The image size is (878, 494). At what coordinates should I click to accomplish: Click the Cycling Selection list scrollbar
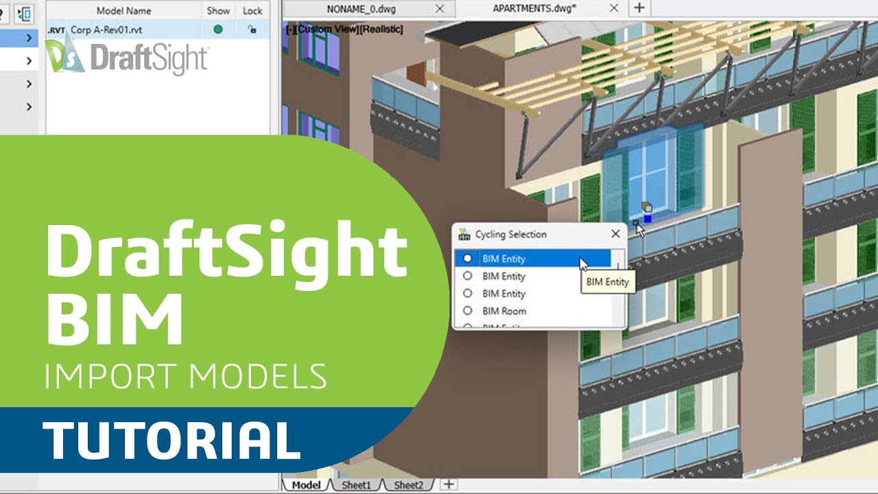(x=617, y=288)
